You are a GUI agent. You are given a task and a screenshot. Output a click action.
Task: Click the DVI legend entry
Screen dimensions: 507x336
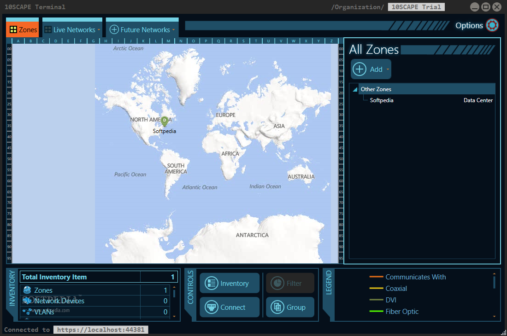tap(390, 300)
